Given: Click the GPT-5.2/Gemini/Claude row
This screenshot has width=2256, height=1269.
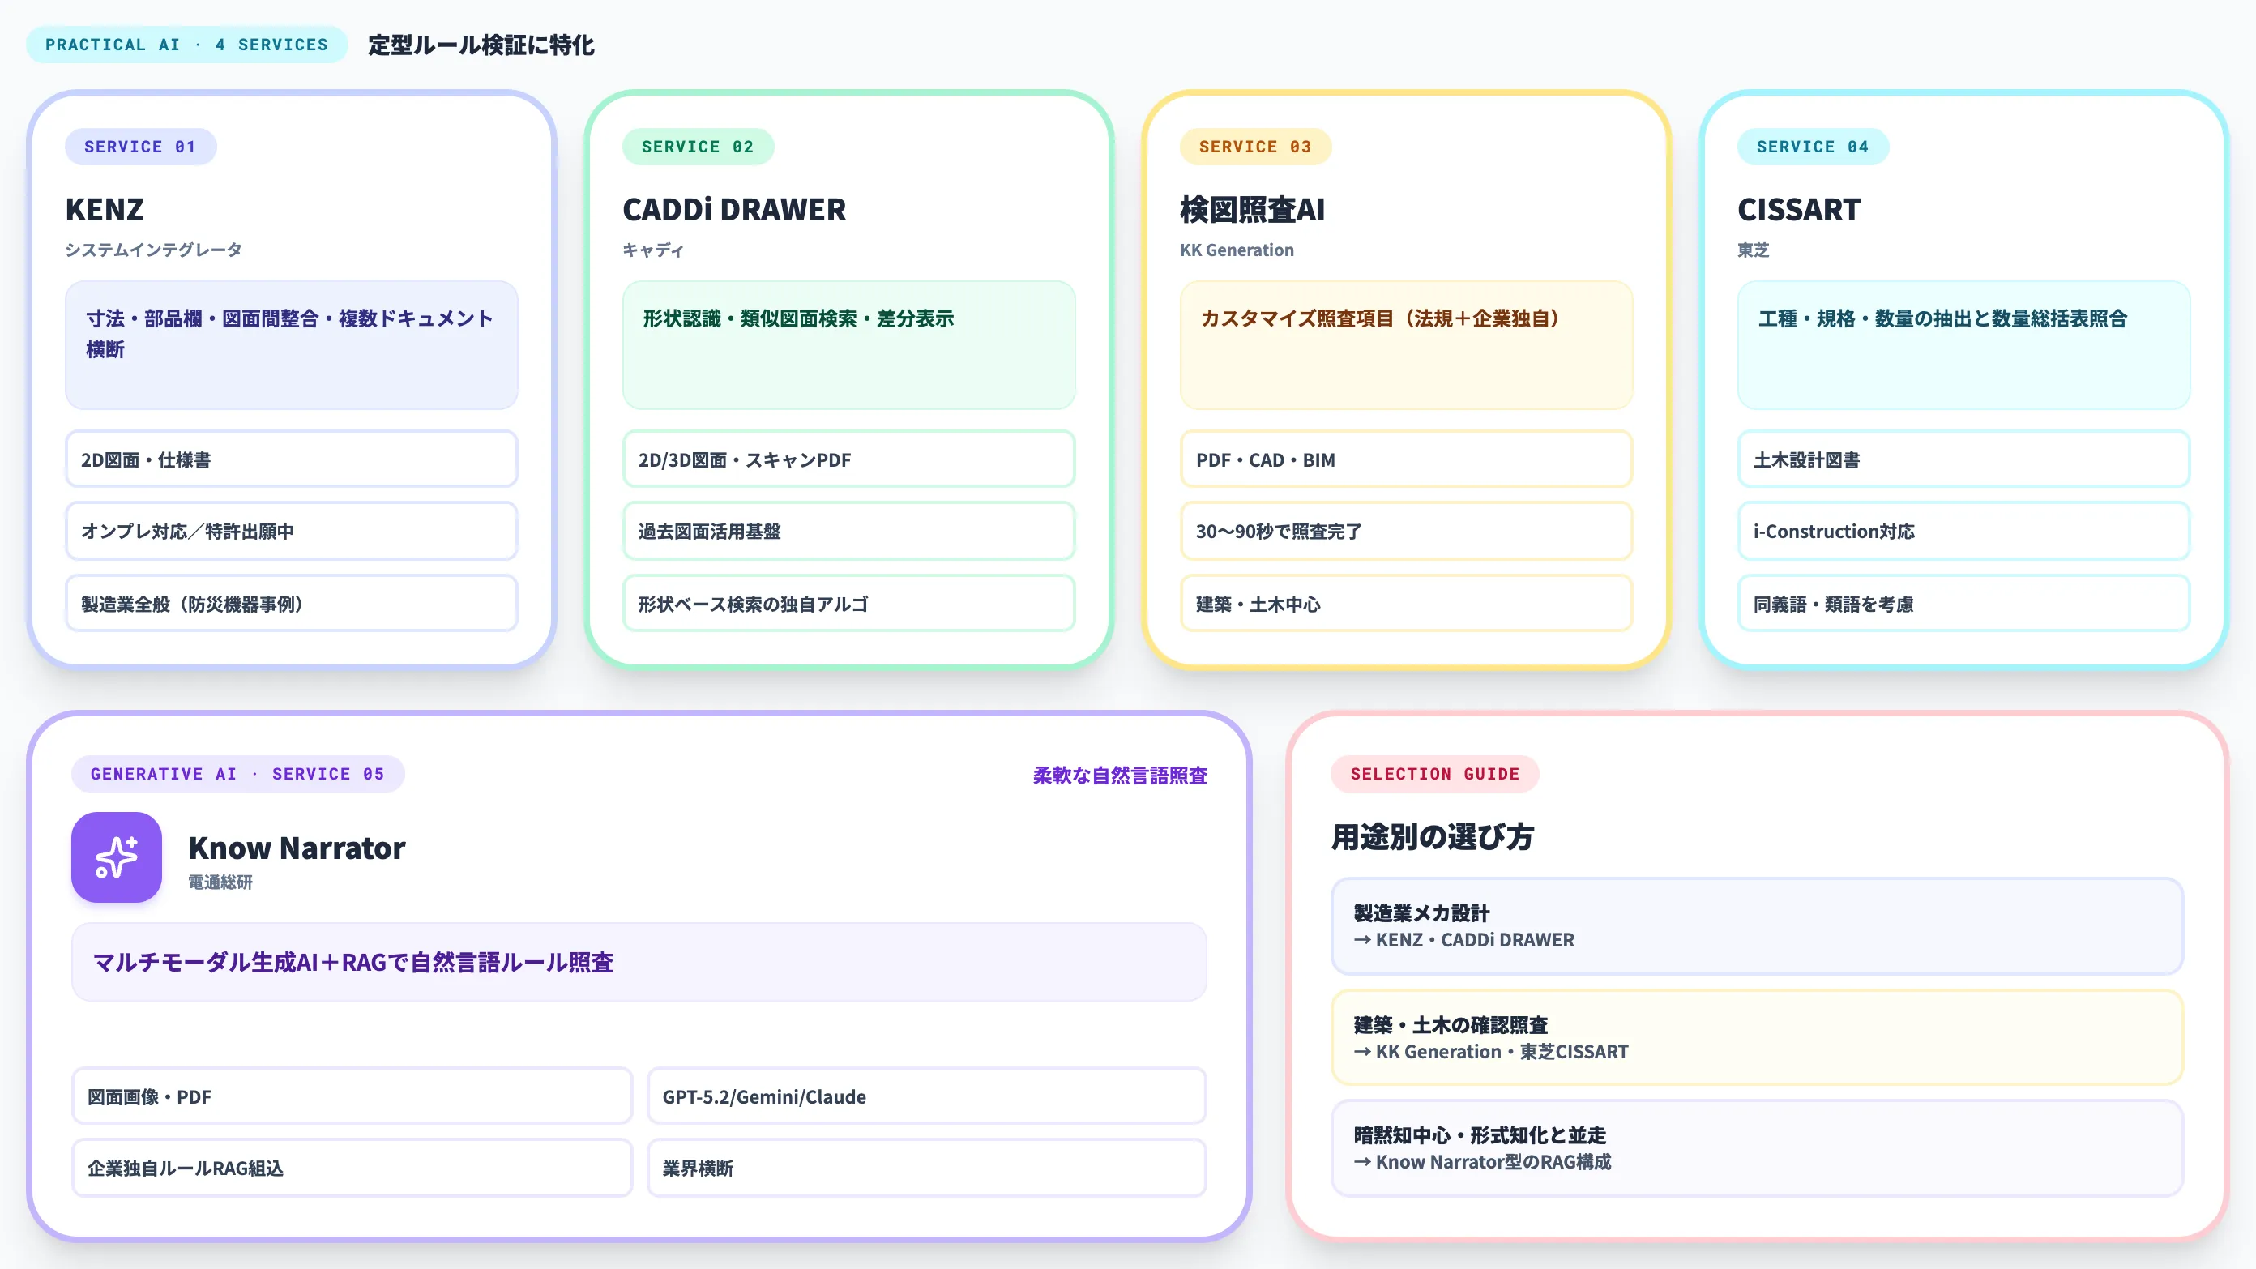Looking at the screenshot, I should point(926,1096).
